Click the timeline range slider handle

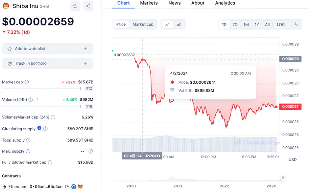283,178
